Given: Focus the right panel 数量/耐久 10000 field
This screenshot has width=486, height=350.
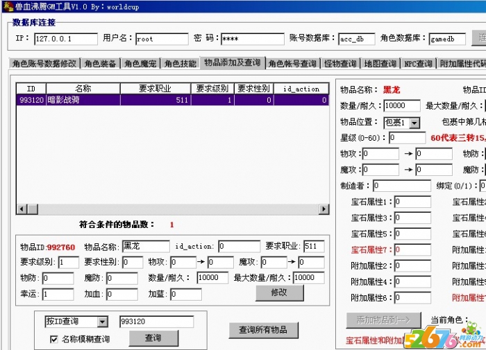Looking at the screenshot, I should [402, 106].
